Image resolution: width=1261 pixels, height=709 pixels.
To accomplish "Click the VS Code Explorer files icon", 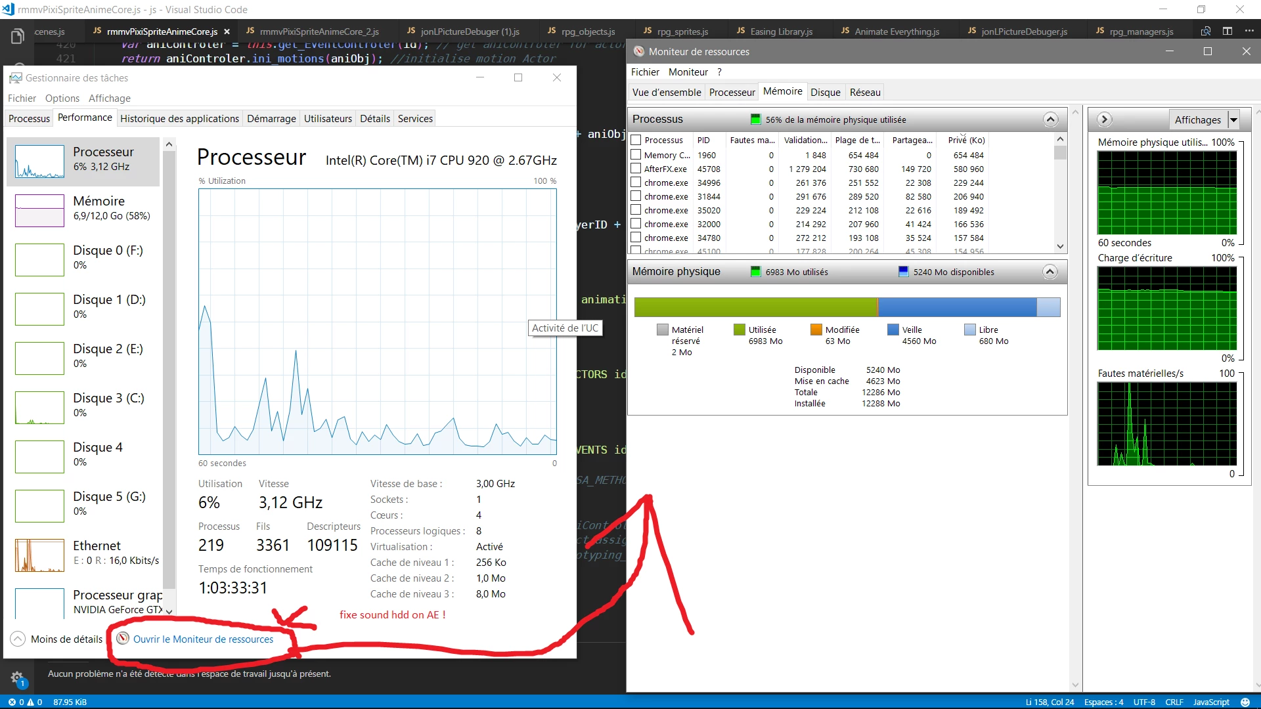I will [18, 37].
